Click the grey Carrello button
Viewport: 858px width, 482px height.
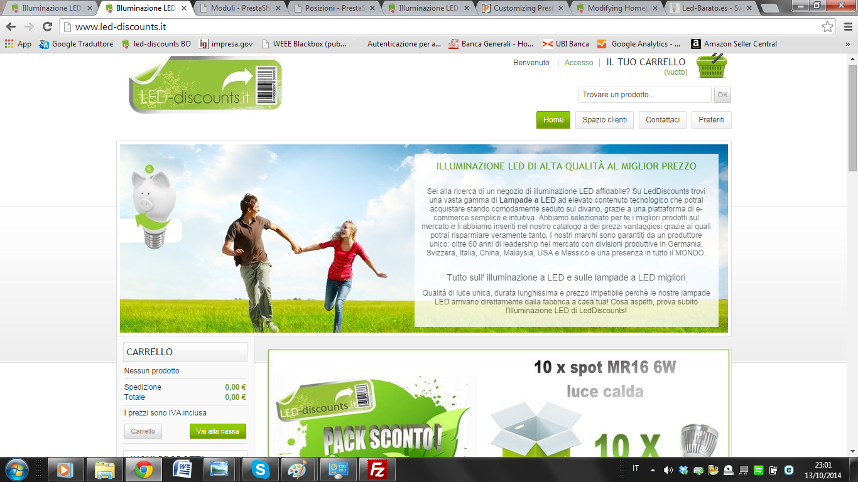(x=143, y=431)
